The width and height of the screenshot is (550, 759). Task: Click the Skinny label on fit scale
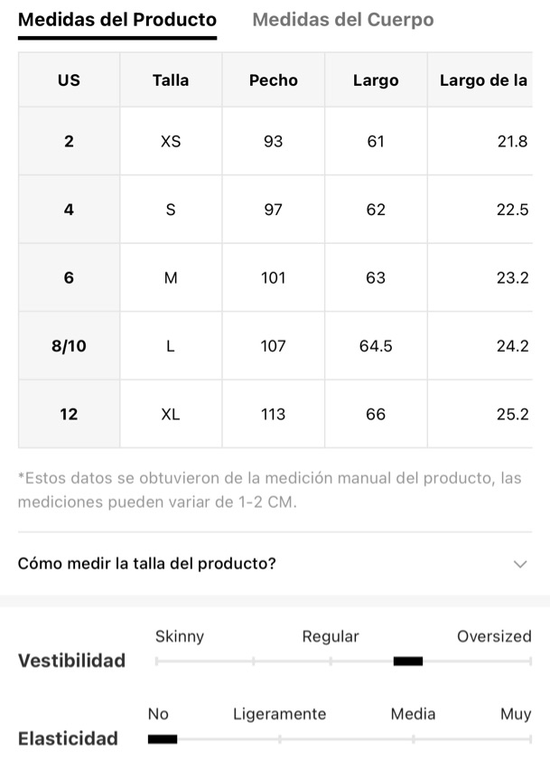tap(180, 636)
